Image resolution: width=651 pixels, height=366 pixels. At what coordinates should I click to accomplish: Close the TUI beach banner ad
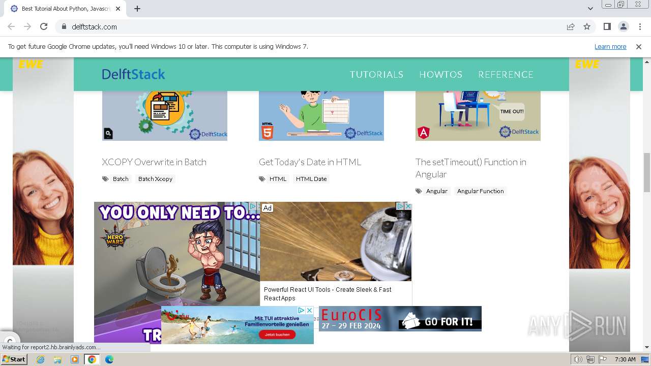pyautogui.click(x=309, y=310)
